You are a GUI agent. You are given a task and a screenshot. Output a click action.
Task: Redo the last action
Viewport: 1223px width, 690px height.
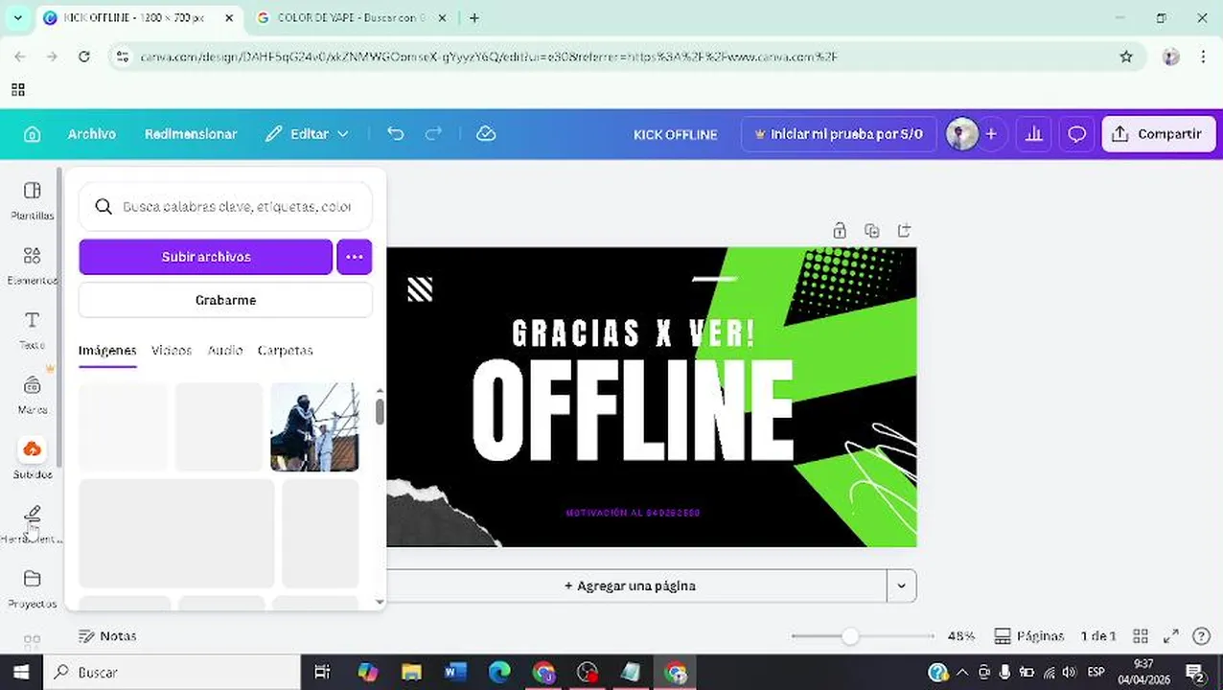pos(433,134)
